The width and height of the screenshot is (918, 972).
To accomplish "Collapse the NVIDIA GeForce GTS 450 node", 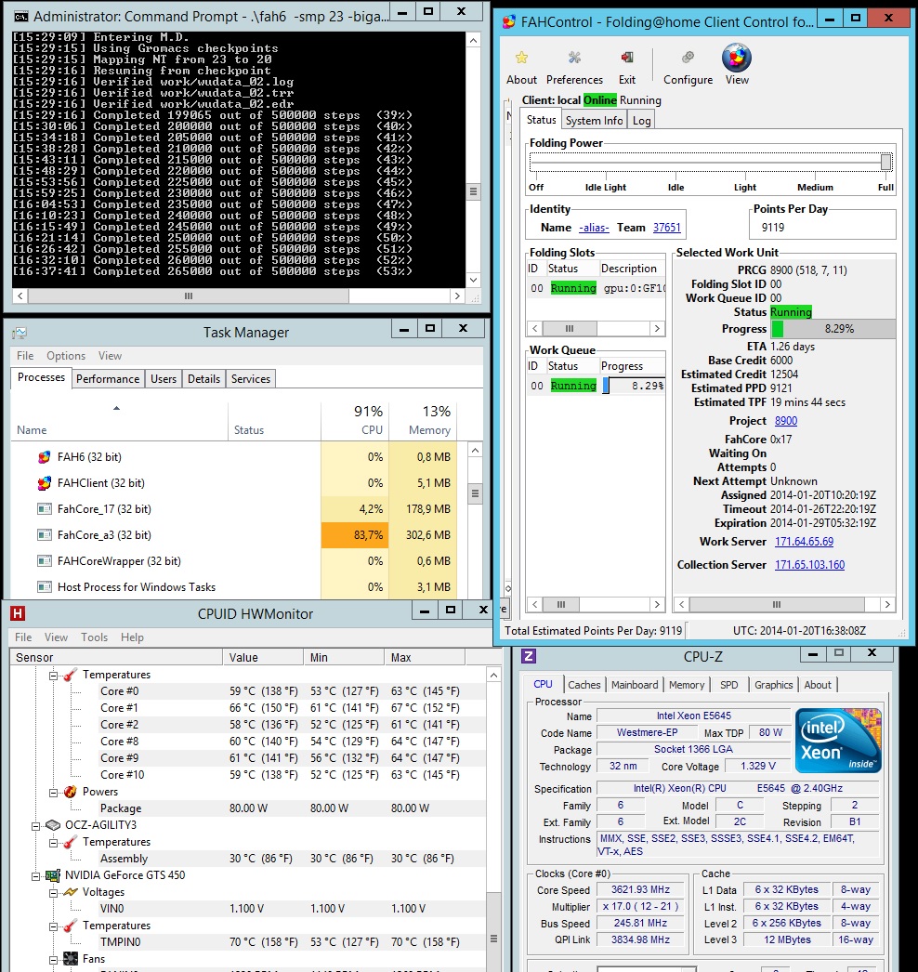I will click(36, 876).
